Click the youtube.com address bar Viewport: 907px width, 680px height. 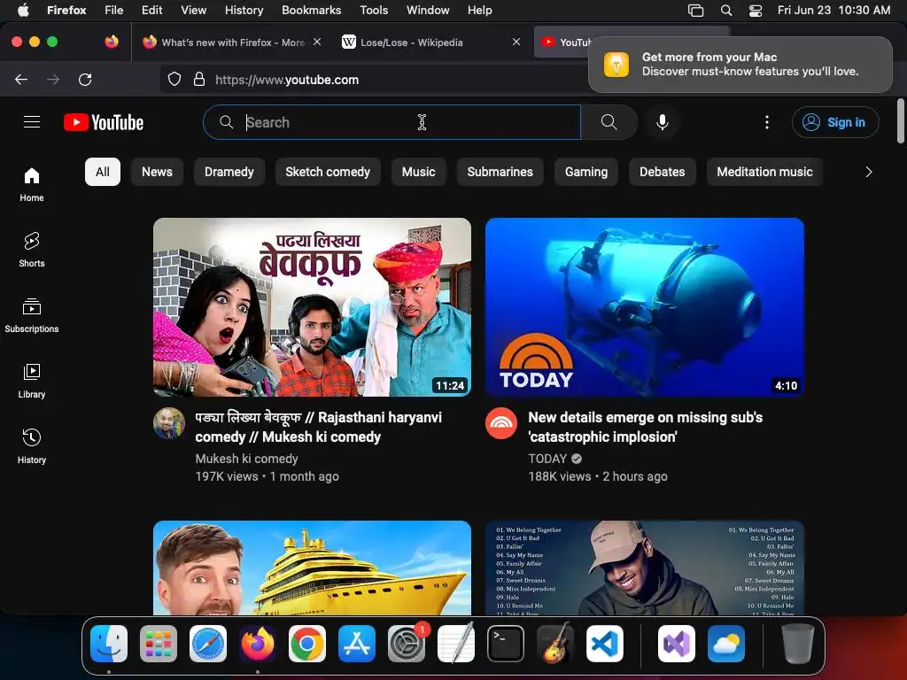pyautogui.click(x=374, y=80)
